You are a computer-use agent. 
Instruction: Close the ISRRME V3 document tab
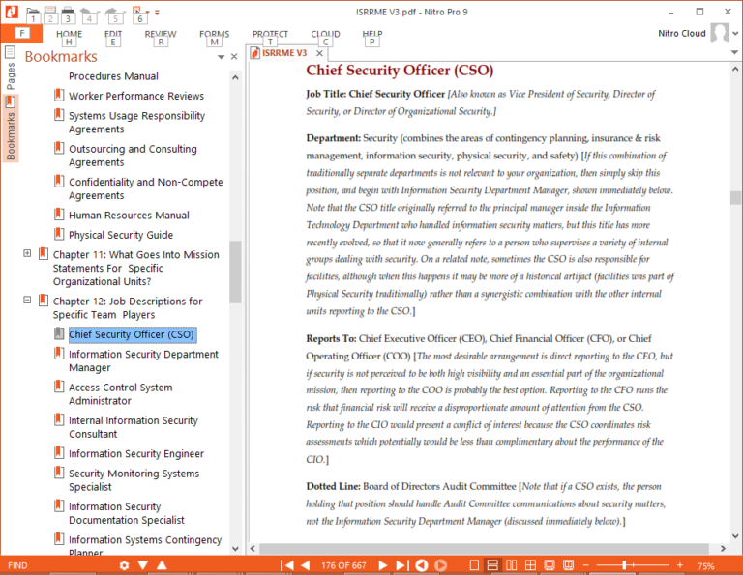click(x=319, y=53)
